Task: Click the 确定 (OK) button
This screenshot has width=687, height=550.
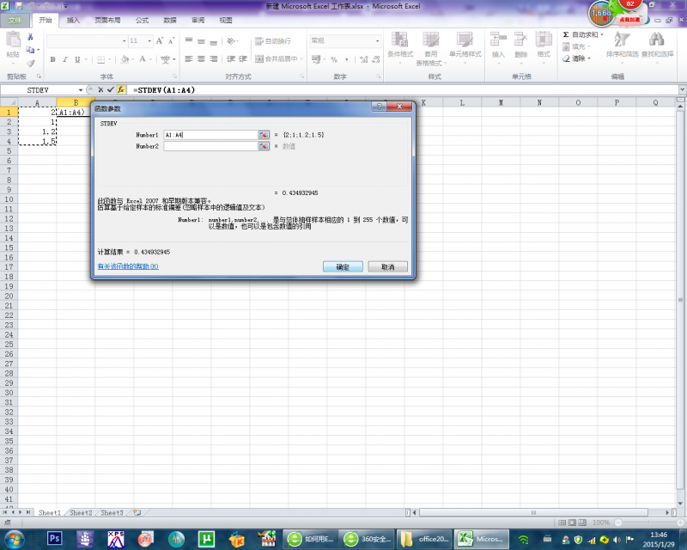Action: tap(343, 266)
